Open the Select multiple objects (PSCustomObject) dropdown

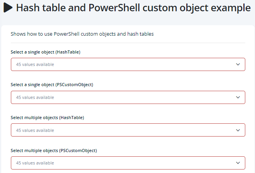click(x=128, y=163)
